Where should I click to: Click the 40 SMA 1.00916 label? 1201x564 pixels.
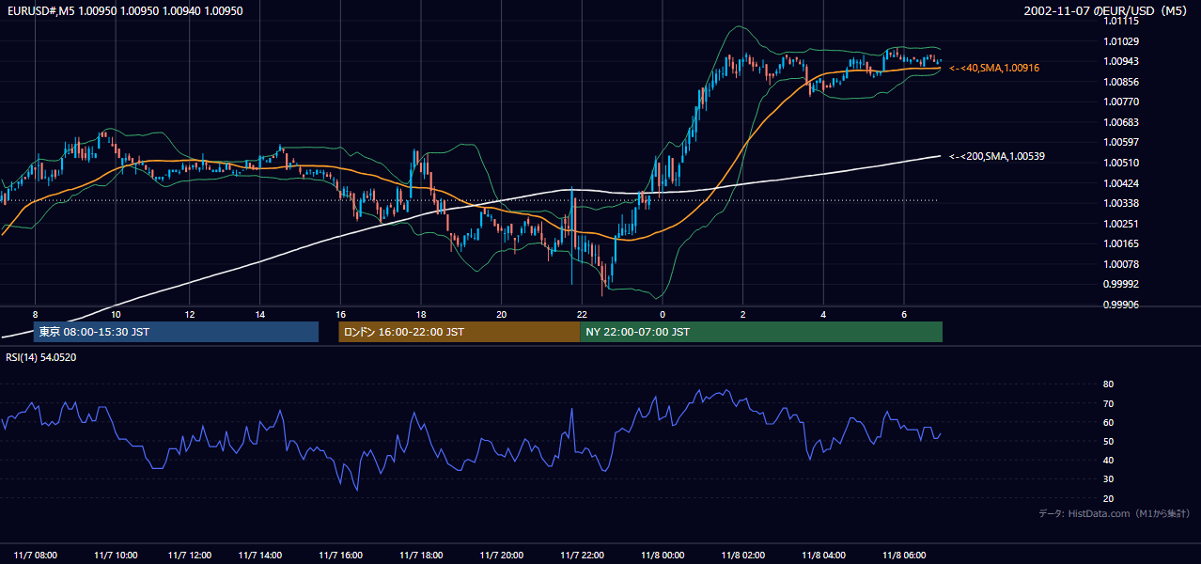pos(994,68)
